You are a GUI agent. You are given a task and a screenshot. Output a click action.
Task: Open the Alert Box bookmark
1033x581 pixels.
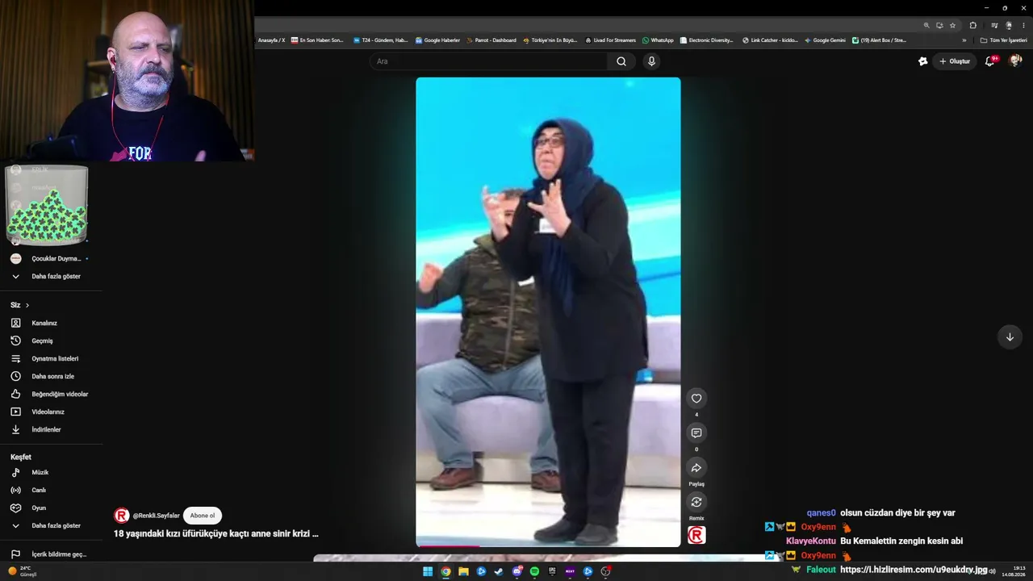(x=879, y=40)
